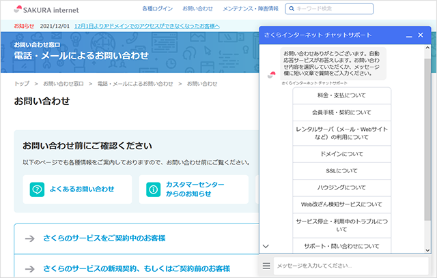437x278 pixels.
Task: Choose the ドメインについて chat option
Action: 341,154
